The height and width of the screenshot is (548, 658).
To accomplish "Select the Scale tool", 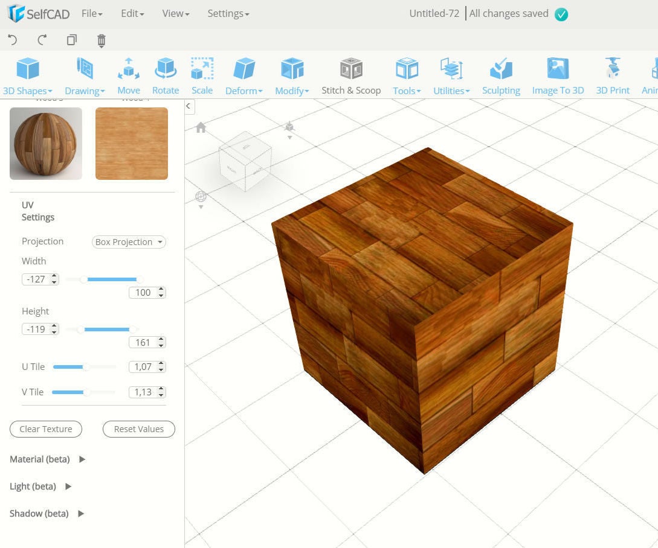I will [x=202, y=74].
